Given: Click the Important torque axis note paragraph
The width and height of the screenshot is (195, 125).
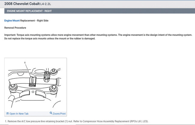Looking at the screenshot, I should [x=98, y=37].
